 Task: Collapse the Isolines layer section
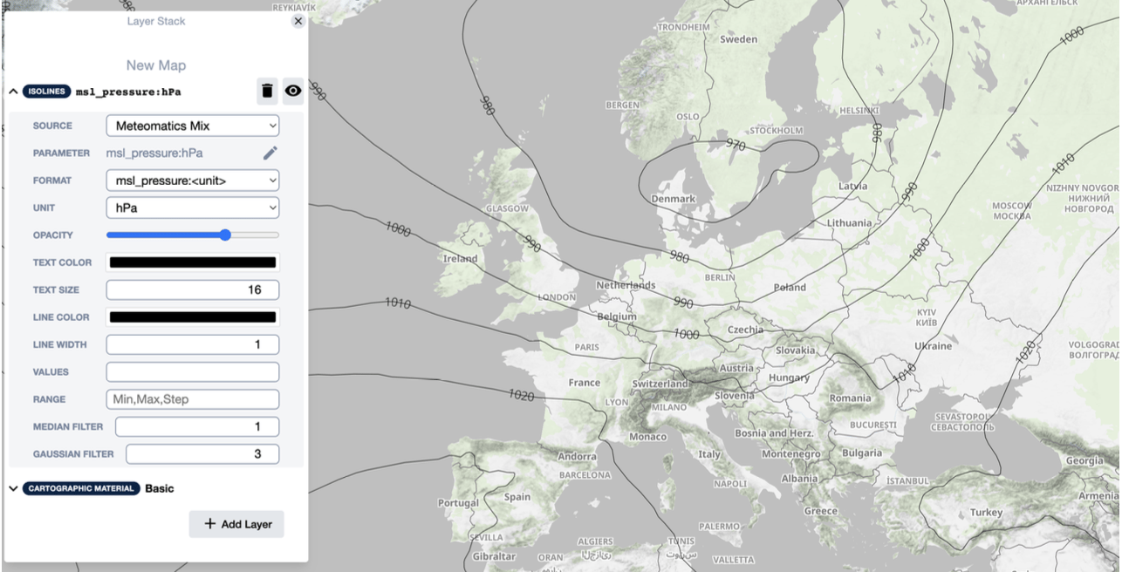point(14,92)
